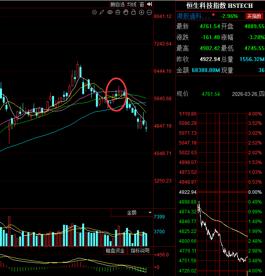Open chart settings gear icon
Screen dimensions: 265x276
94,12
